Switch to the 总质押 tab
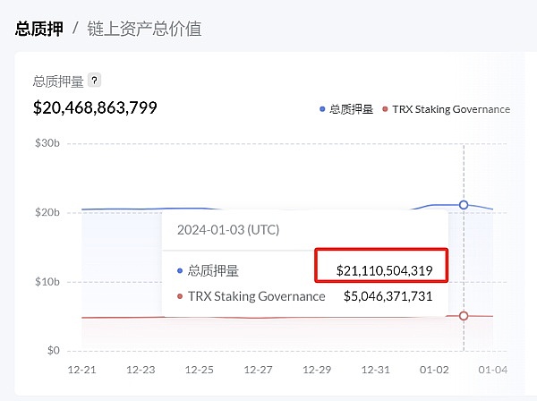 click(38, 29)
